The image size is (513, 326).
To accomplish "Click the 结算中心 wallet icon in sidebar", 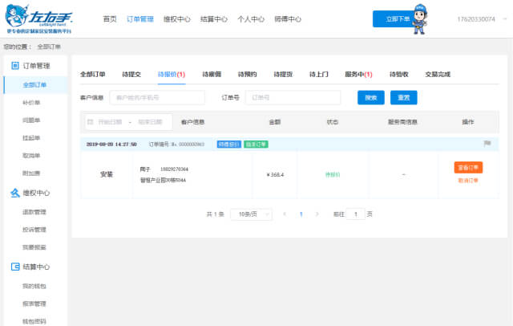I will tap(14, 267).
